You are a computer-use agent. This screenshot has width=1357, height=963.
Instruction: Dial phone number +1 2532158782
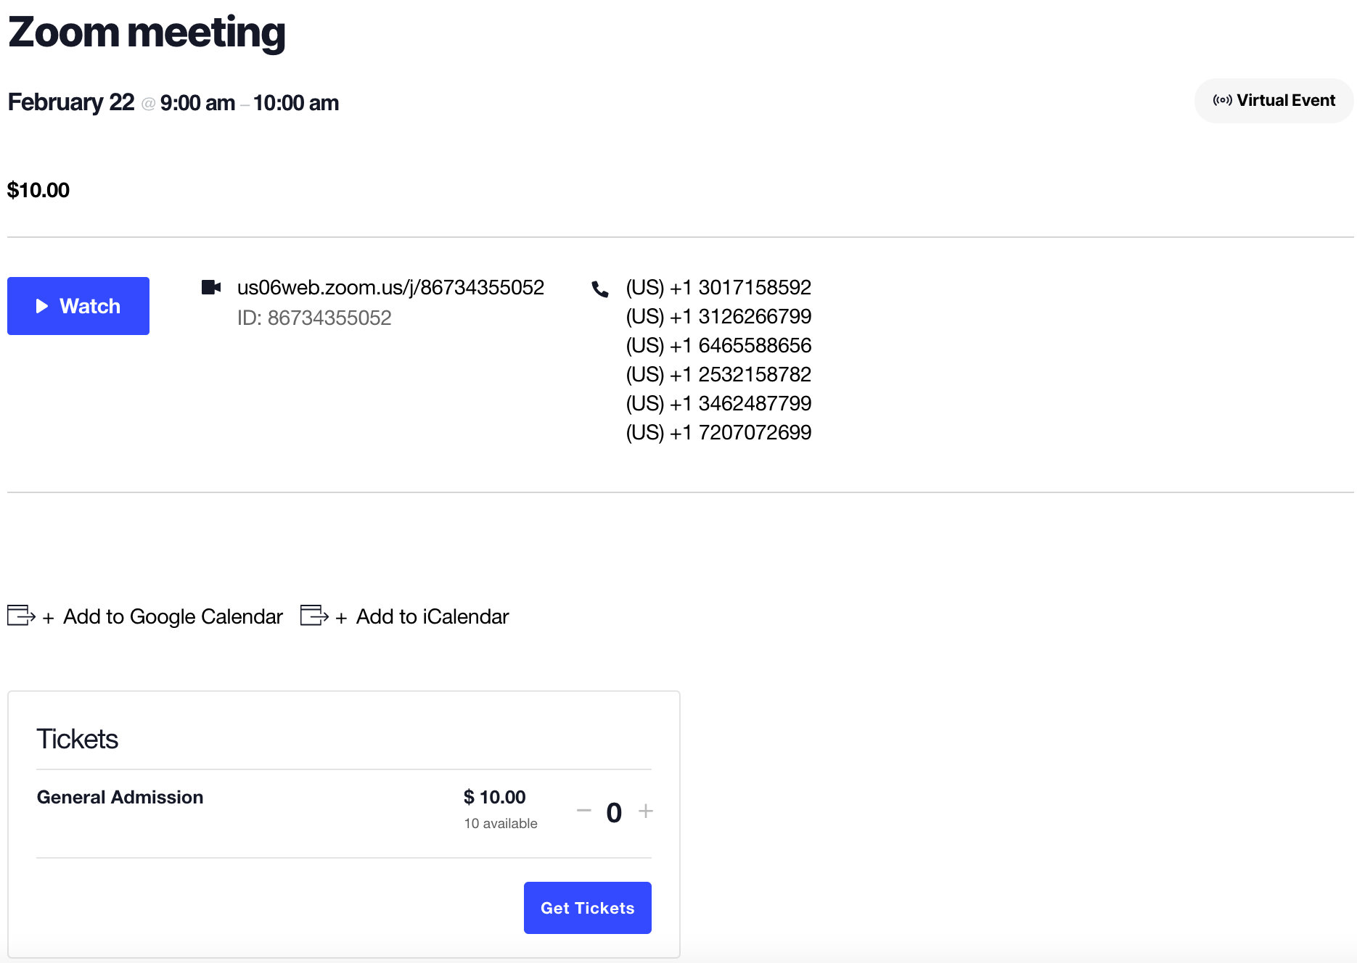point(718,374)
